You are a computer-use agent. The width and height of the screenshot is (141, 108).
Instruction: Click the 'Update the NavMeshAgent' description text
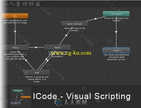[15, 56]
